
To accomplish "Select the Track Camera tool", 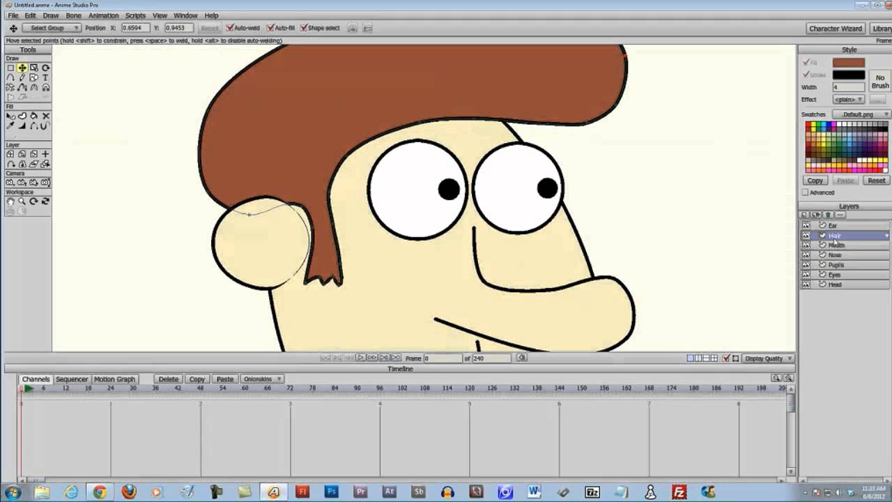I will click(10, 182).
